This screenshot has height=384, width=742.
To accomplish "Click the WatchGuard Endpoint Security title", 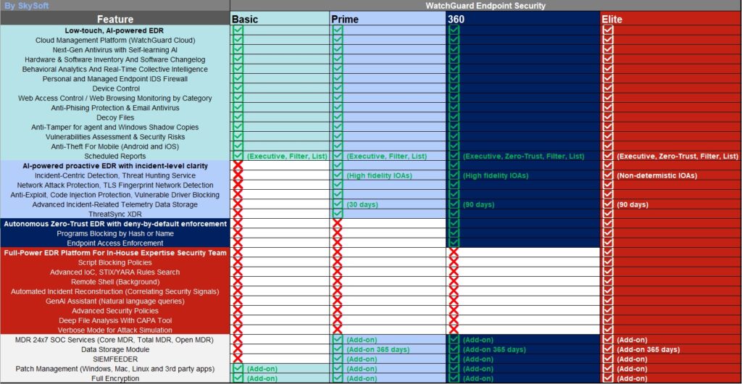I will coord(485,6).
